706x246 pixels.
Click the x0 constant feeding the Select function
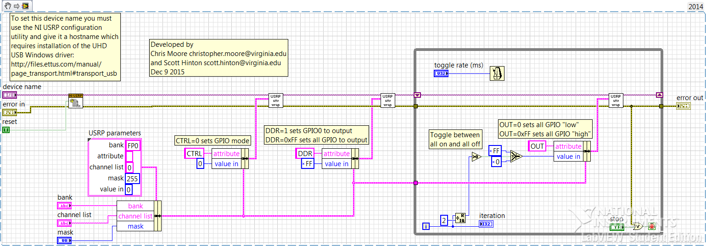pos(495,162)
